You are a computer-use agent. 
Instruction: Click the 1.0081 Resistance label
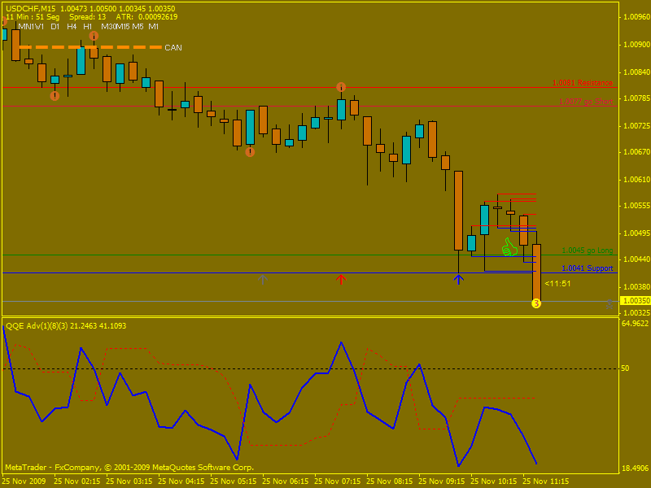582,83
